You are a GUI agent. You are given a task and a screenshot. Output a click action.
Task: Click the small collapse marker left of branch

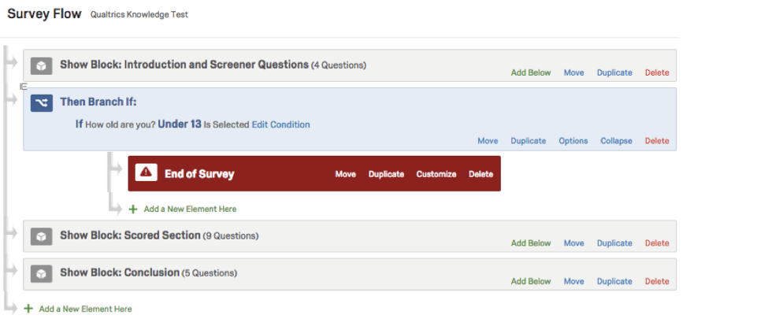(24, 85)
